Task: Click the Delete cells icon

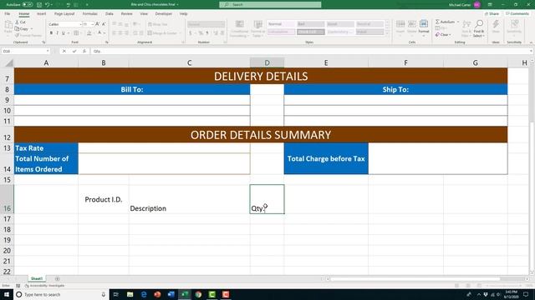Action: click(412, 24)
